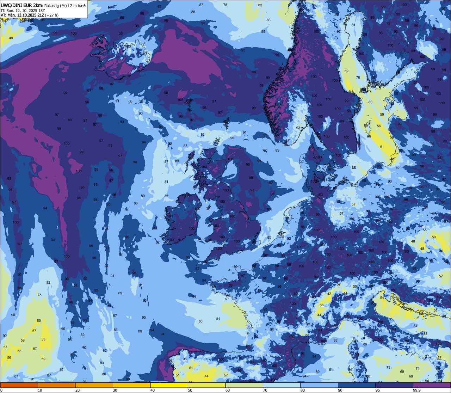
Task: Click the 0–10 dark orange legend segment
Action: 19,385
